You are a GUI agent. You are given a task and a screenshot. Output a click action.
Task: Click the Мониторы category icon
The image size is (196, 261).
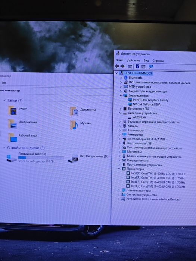pos(124,152)
